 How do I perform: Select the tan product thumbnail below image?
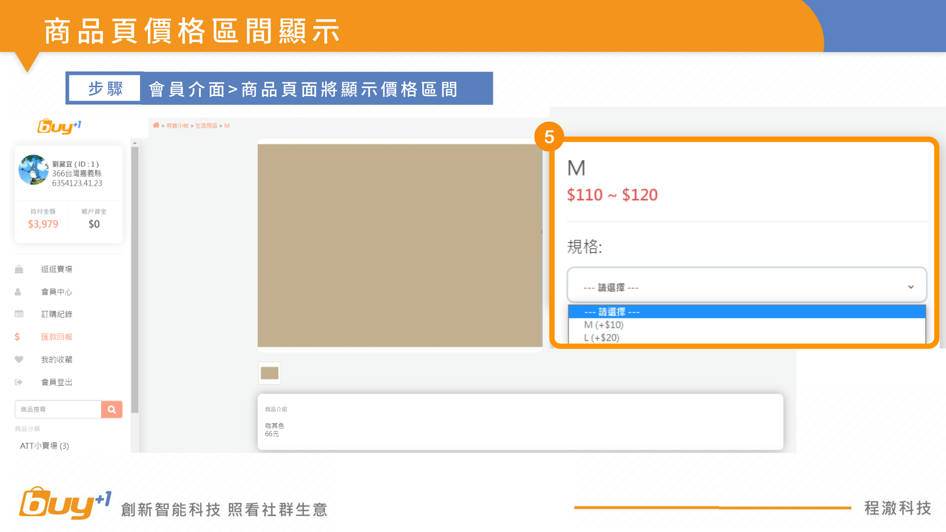pos(270,373)
